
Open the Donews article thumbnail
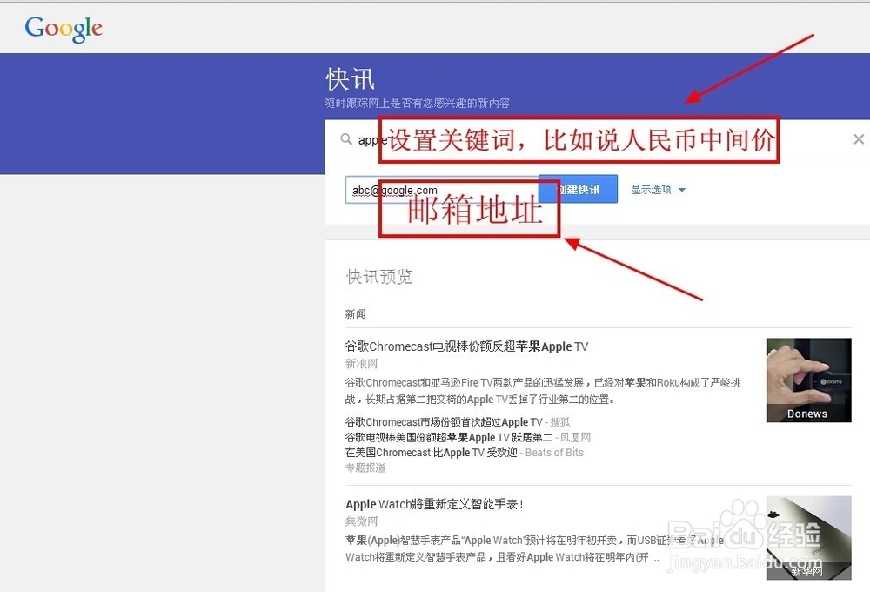click(809, 380)
